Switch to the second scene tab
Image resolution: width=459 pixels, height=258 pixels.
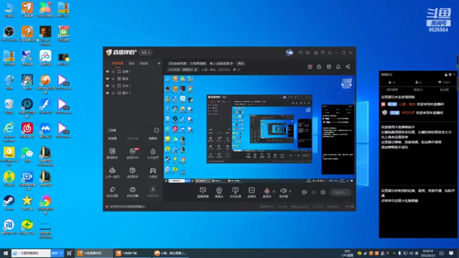pyautogui.click(x=131, y=63)
